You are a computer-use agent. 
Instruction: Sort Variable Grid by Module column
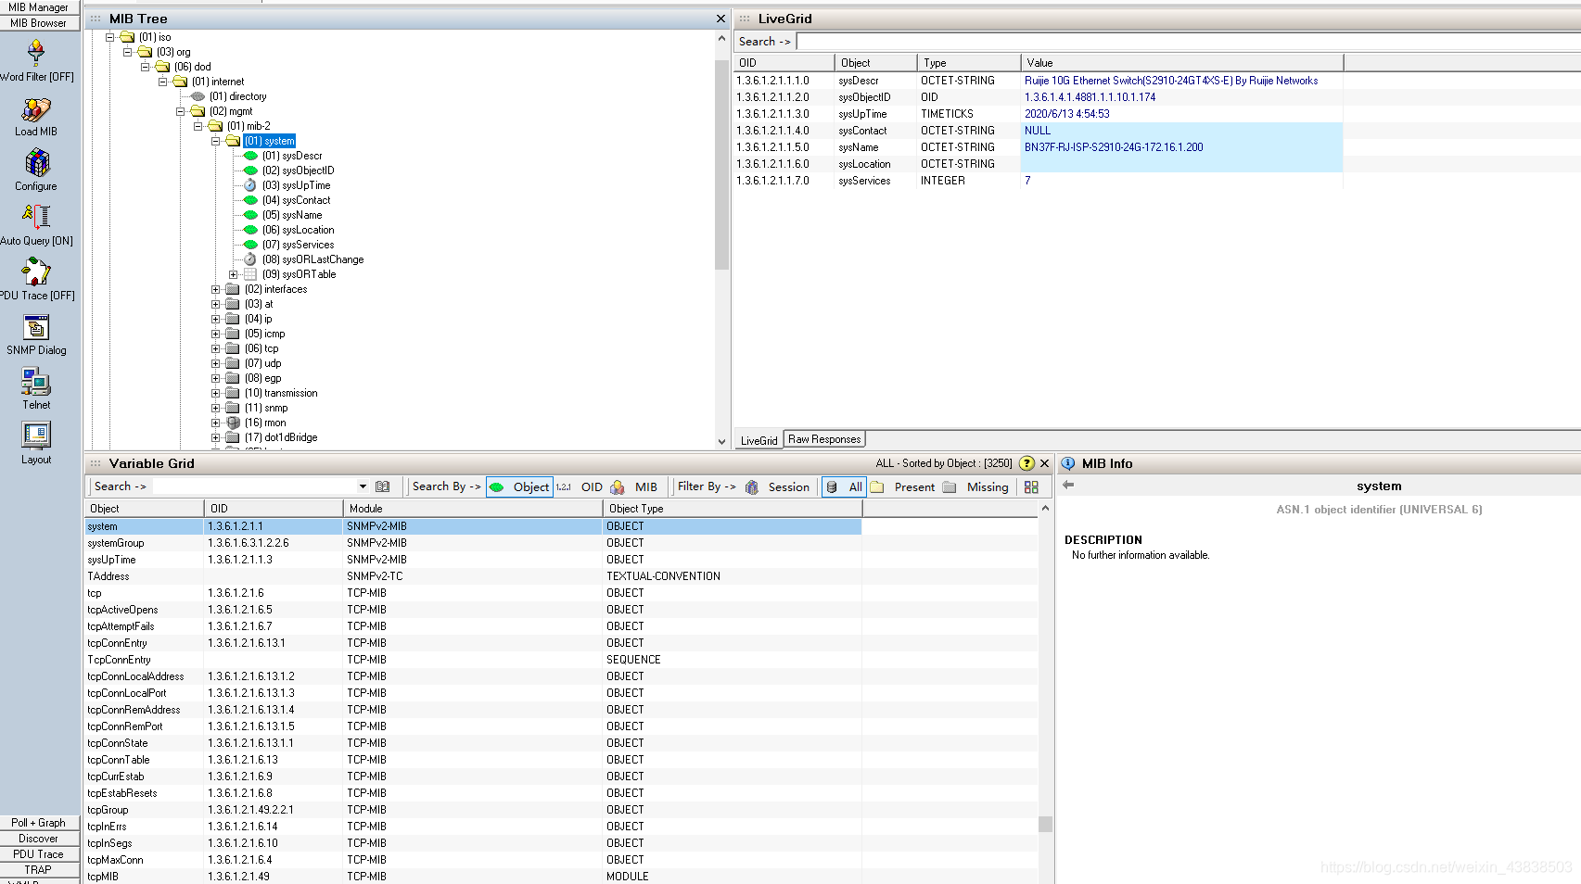pyautogui.click(x=473, y=509)
